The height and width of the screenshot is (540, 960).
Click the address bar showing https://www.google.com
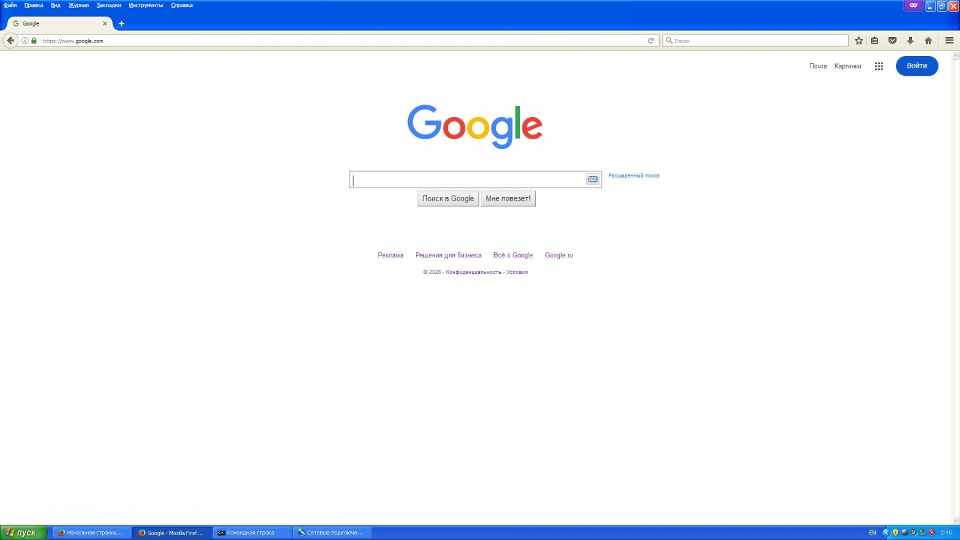[342, 41]
